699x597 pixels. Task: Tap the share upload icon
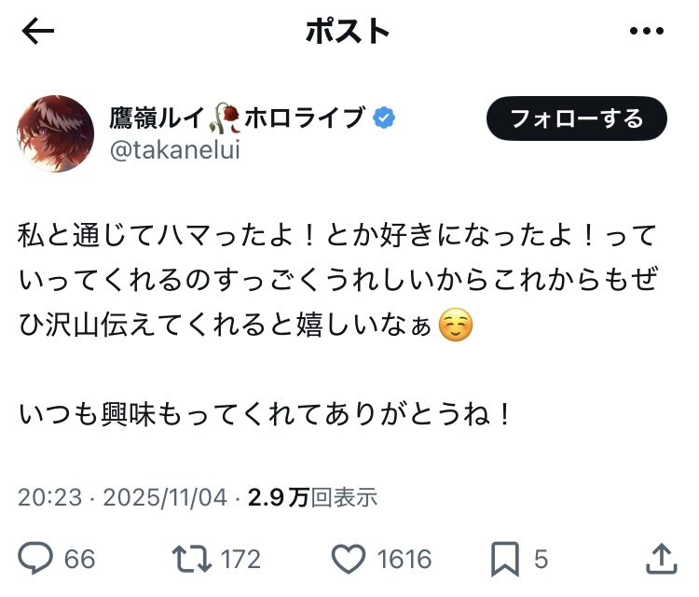(660, 558)
